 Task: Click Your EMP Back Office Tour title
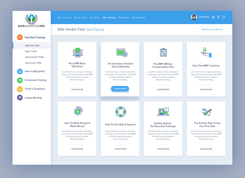click(77, 65)
